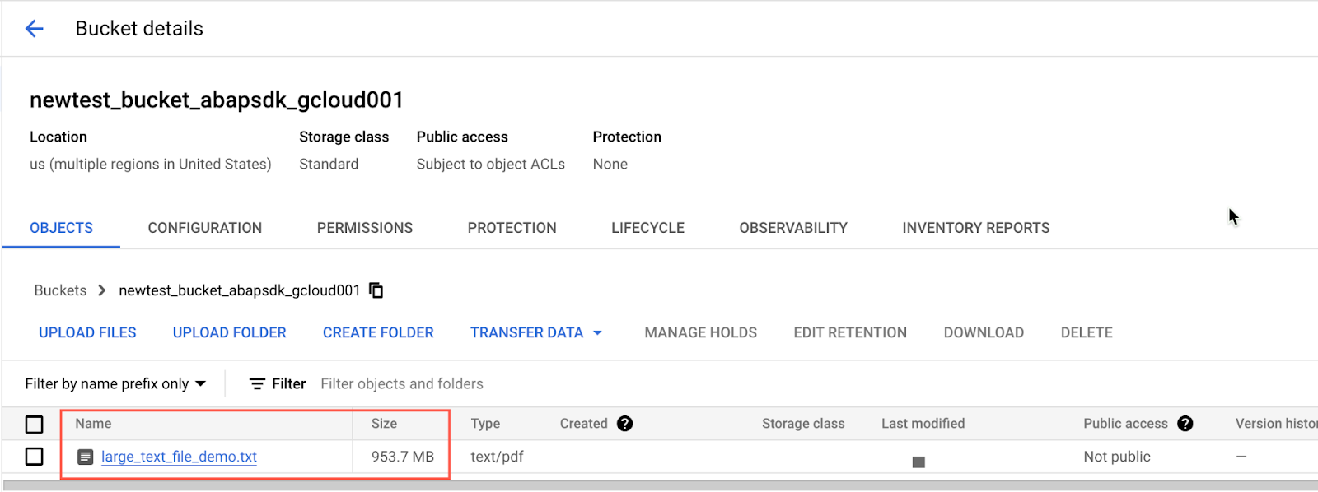Click the breadcrumb chevron after Buckets
Viewport: 1318px width, 492px height.
(x=102, y=290)
